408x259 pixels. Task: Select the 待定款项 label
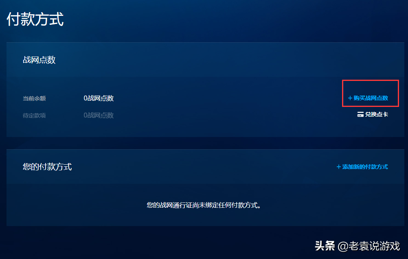tap(34, 115)
